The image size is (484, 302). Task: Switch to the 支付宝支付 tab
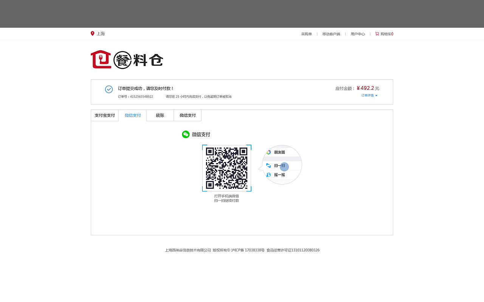tap(105, 116)
